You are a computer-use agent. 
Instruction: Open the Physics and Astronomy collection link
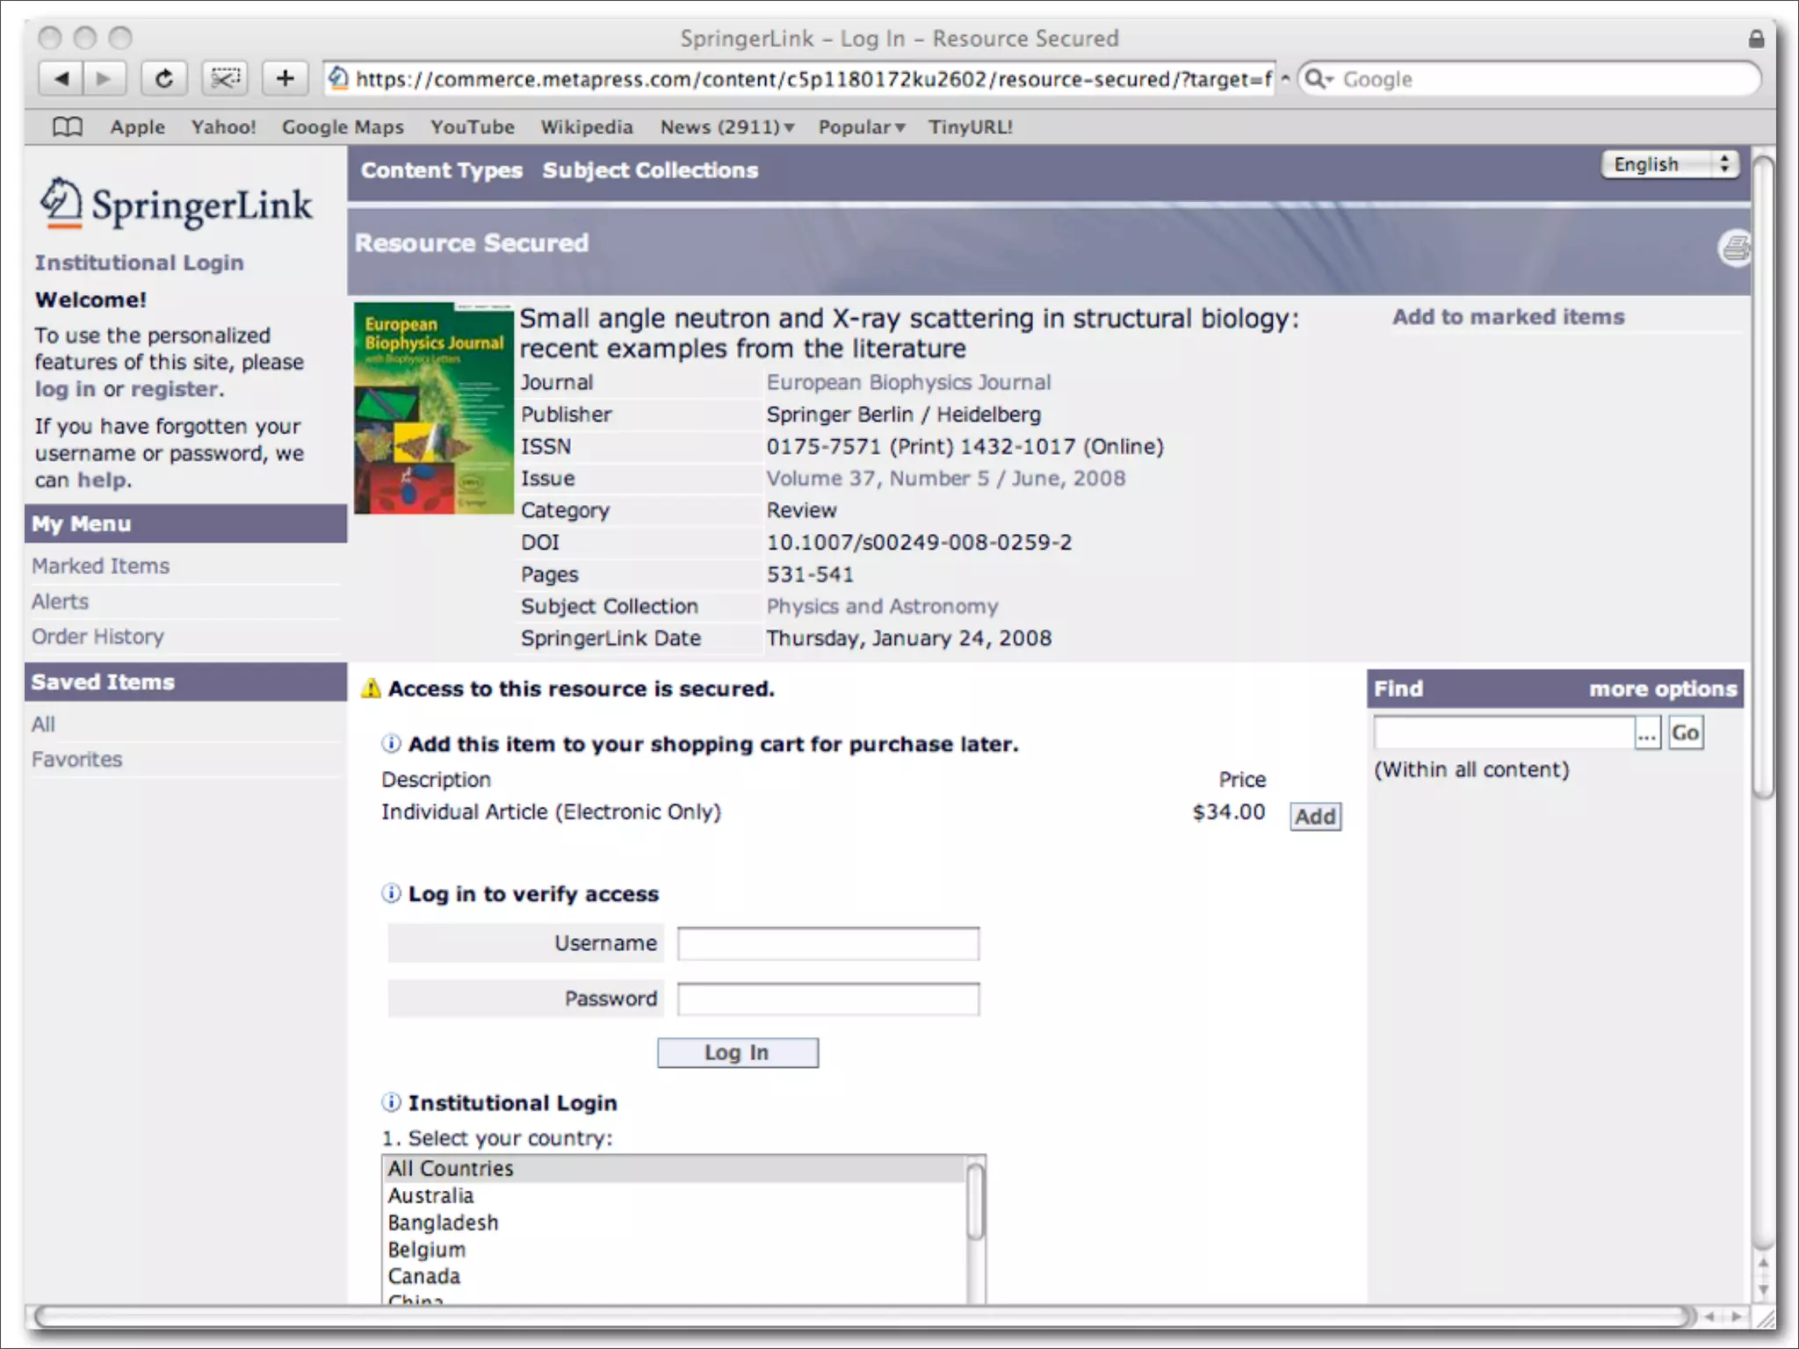coord(882,606)
